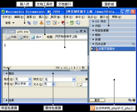Click the Hyperlink insert icon
Viewport: 137px width, 112px height.
[x=29, y=23]
